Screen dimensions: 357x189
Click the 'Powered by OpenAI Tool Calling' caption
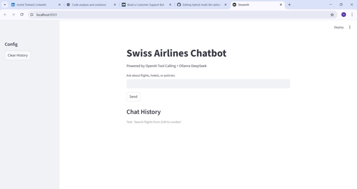[x=167, y=66]
